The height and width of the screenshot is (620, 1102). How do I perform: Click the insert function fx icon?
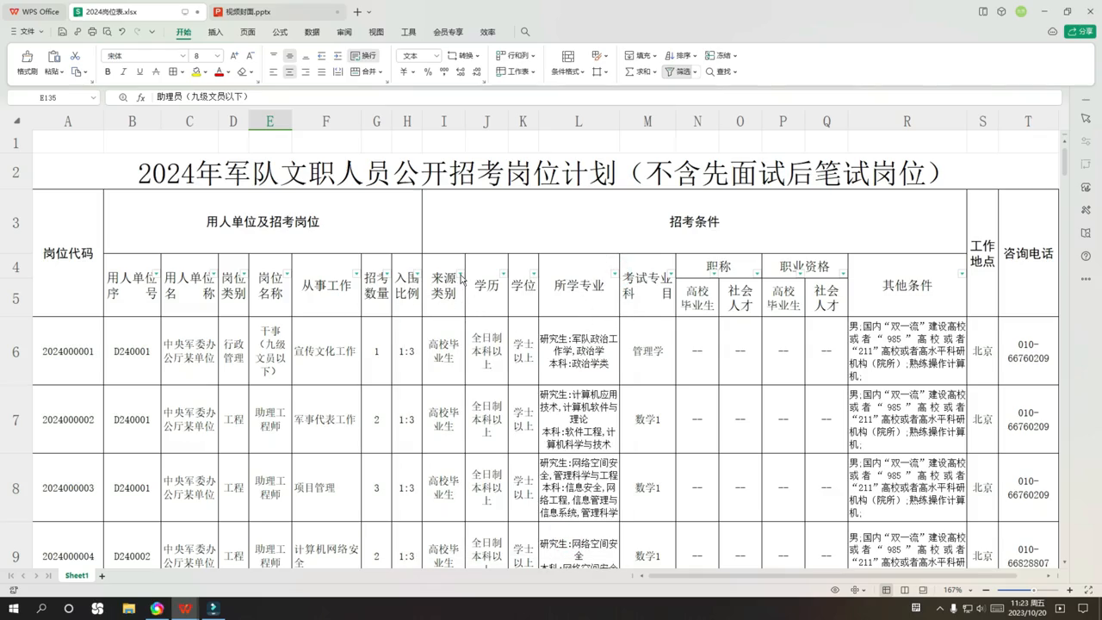tap(140, 97)
